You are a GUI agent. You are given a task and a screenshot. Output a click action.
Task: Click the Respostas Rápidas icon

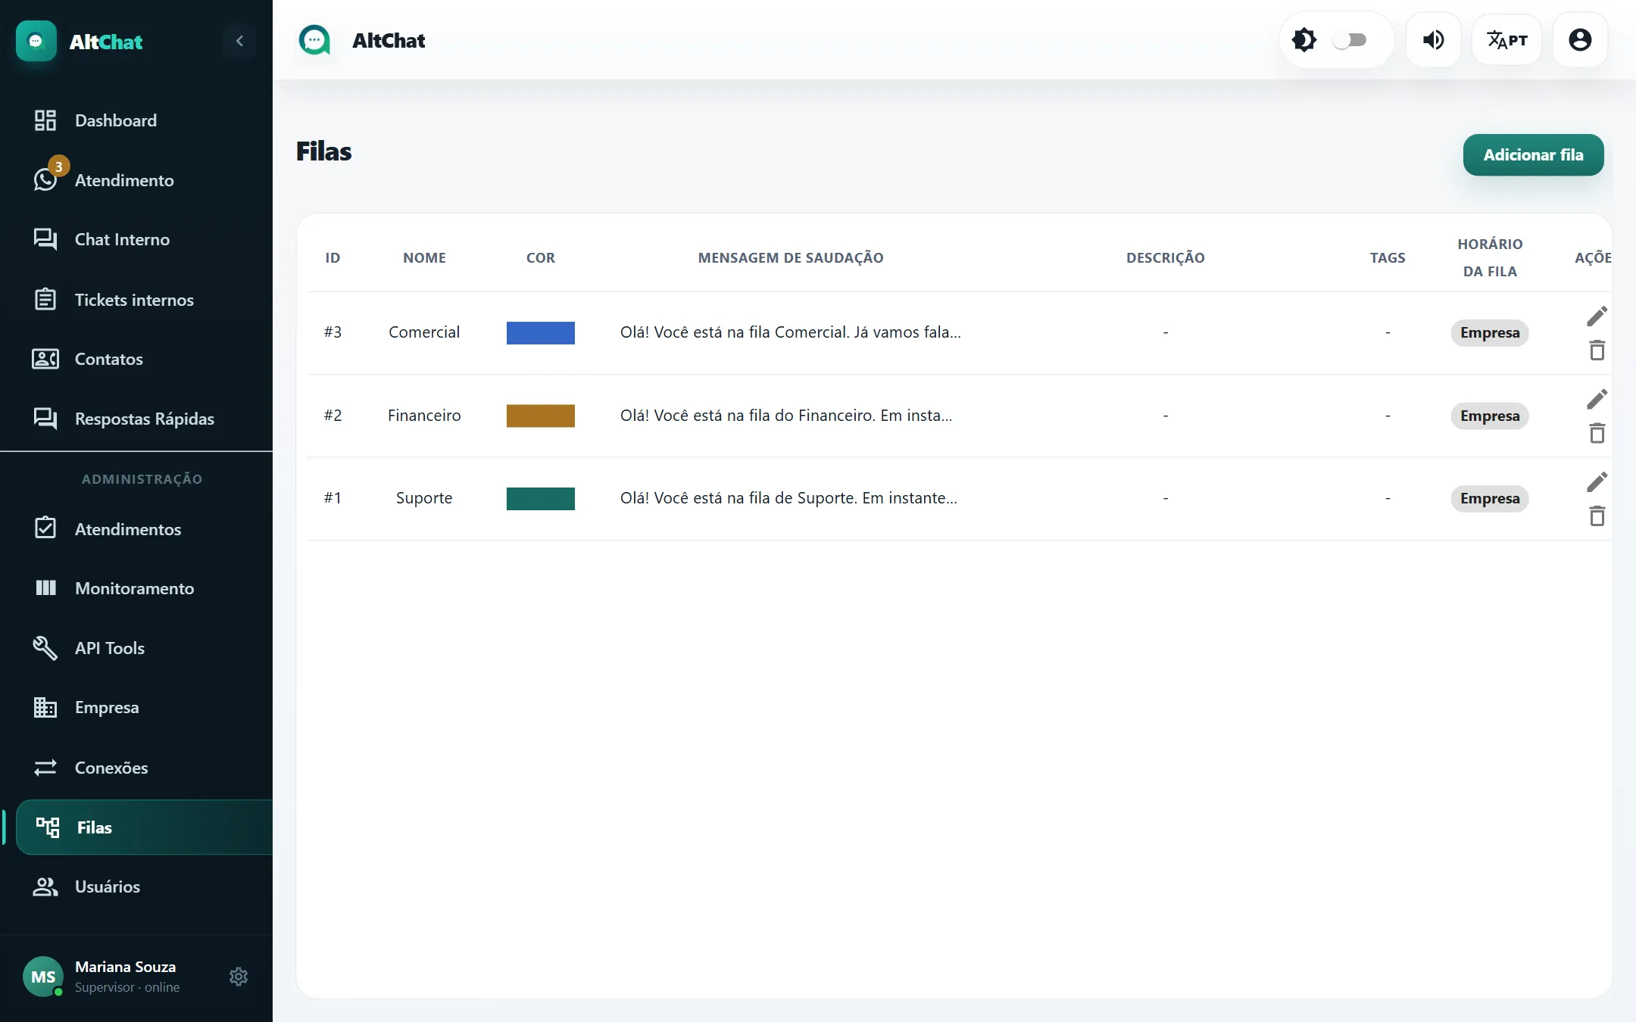[45, 419]
